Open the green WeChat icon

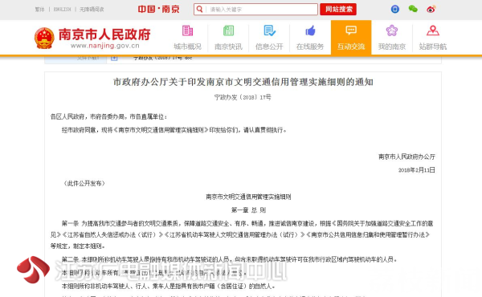tap(413, 9)
